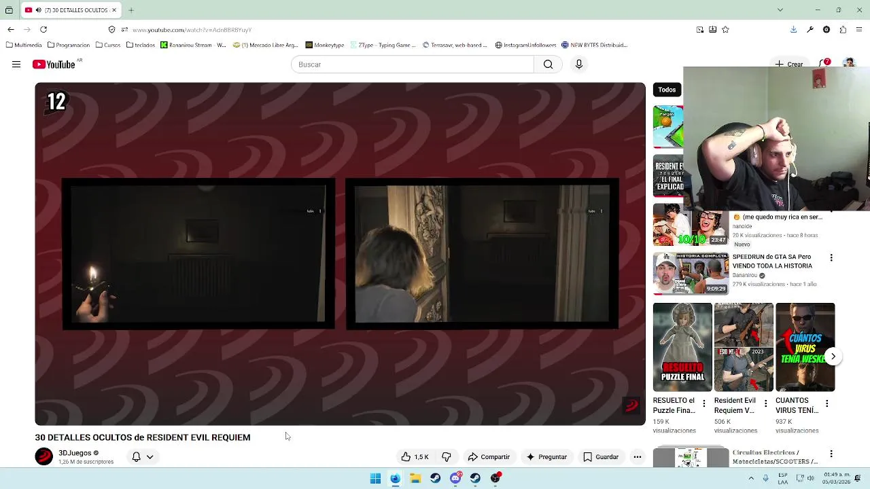Open the YouTube guide hamburger menu
Image resolution: width=870 pixels, height=489 pixels.
coord(16,65)
